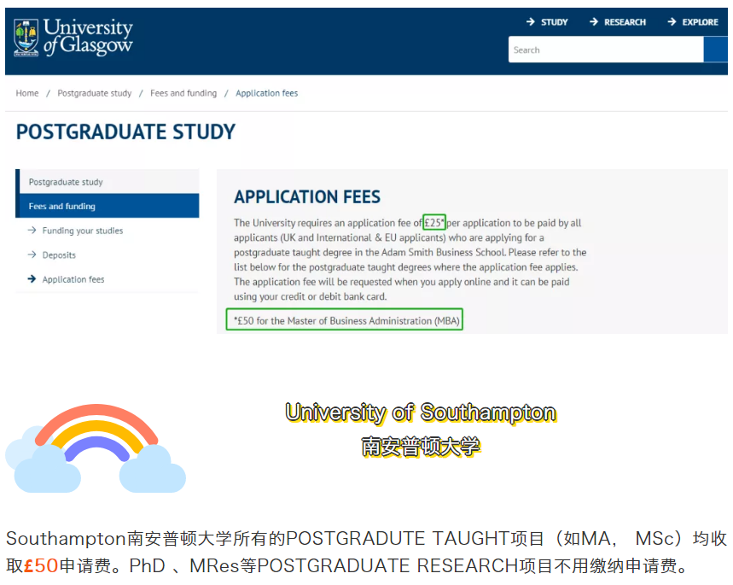The height and width of the screenshot is (585, 733).
Task: Open the RESEARCH navigation link
Action: click(625, 22)
